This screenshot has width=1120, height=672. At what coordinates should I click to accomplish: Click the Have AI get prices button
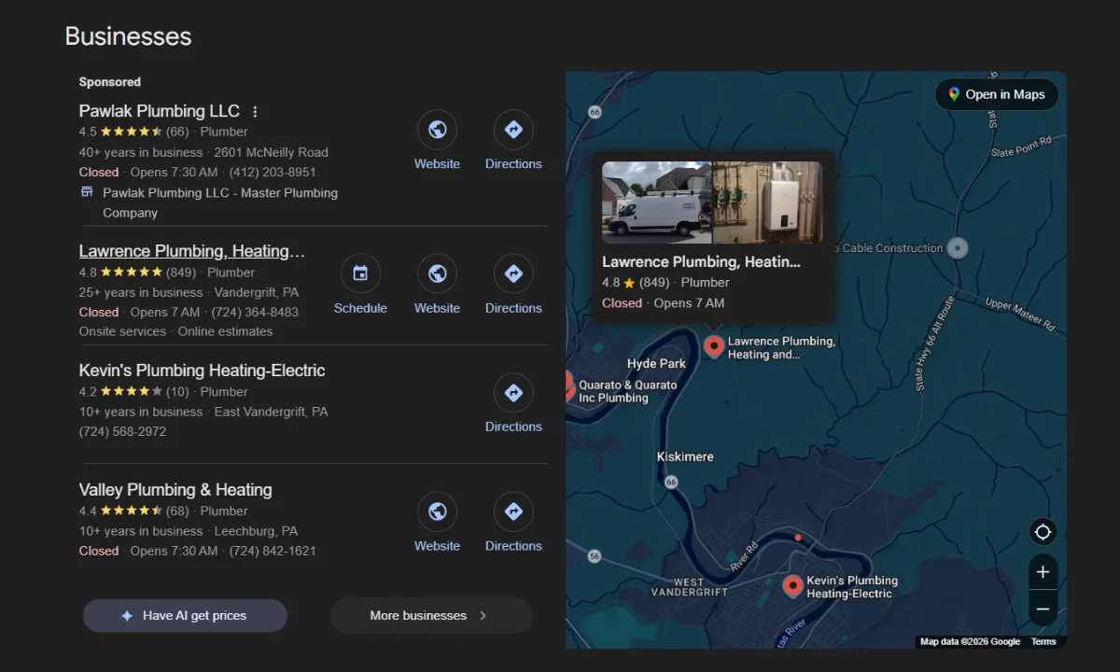[185, 616]
